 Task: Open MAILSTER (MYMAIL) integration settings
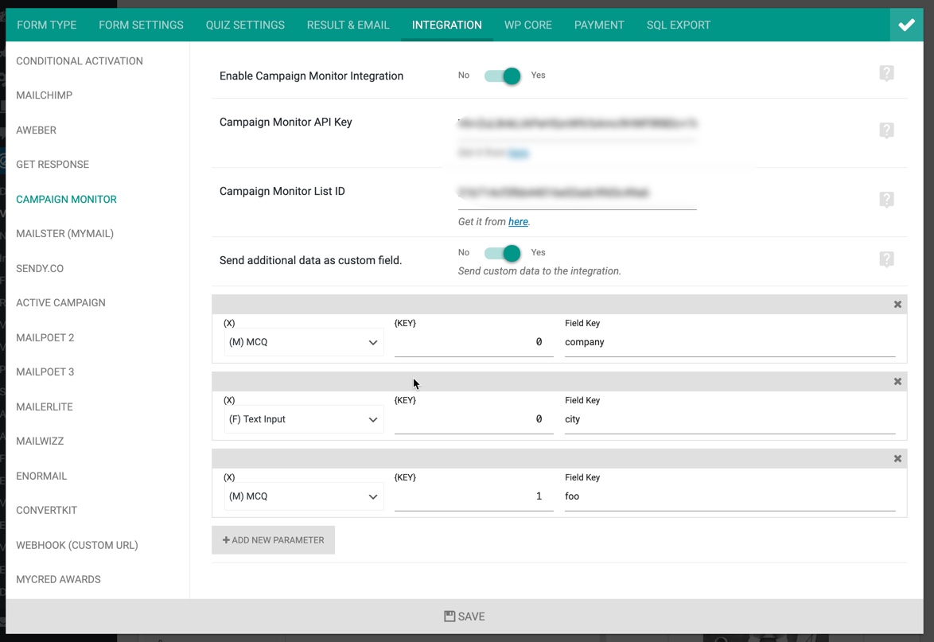point(65,233)
